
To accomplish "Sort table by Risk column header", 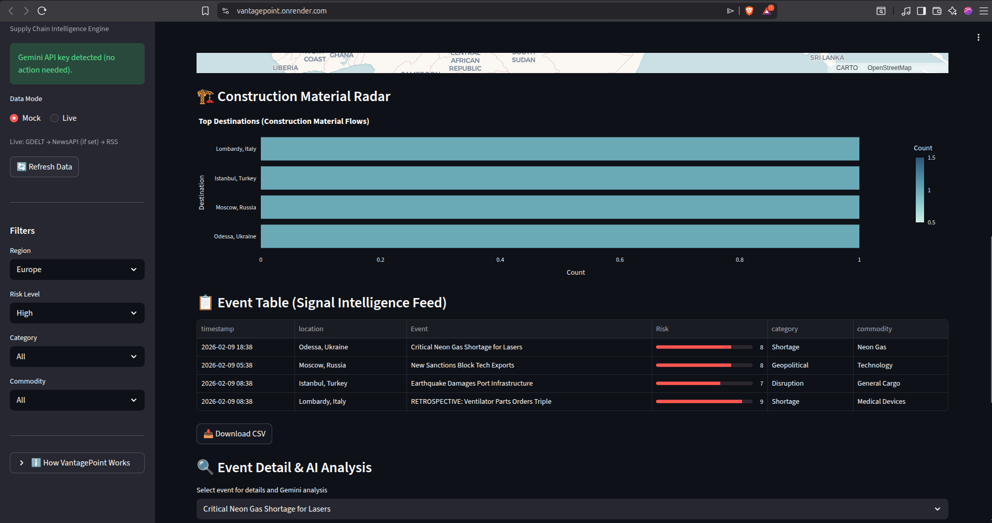I will pyautogui.click(x=709, y=329).
